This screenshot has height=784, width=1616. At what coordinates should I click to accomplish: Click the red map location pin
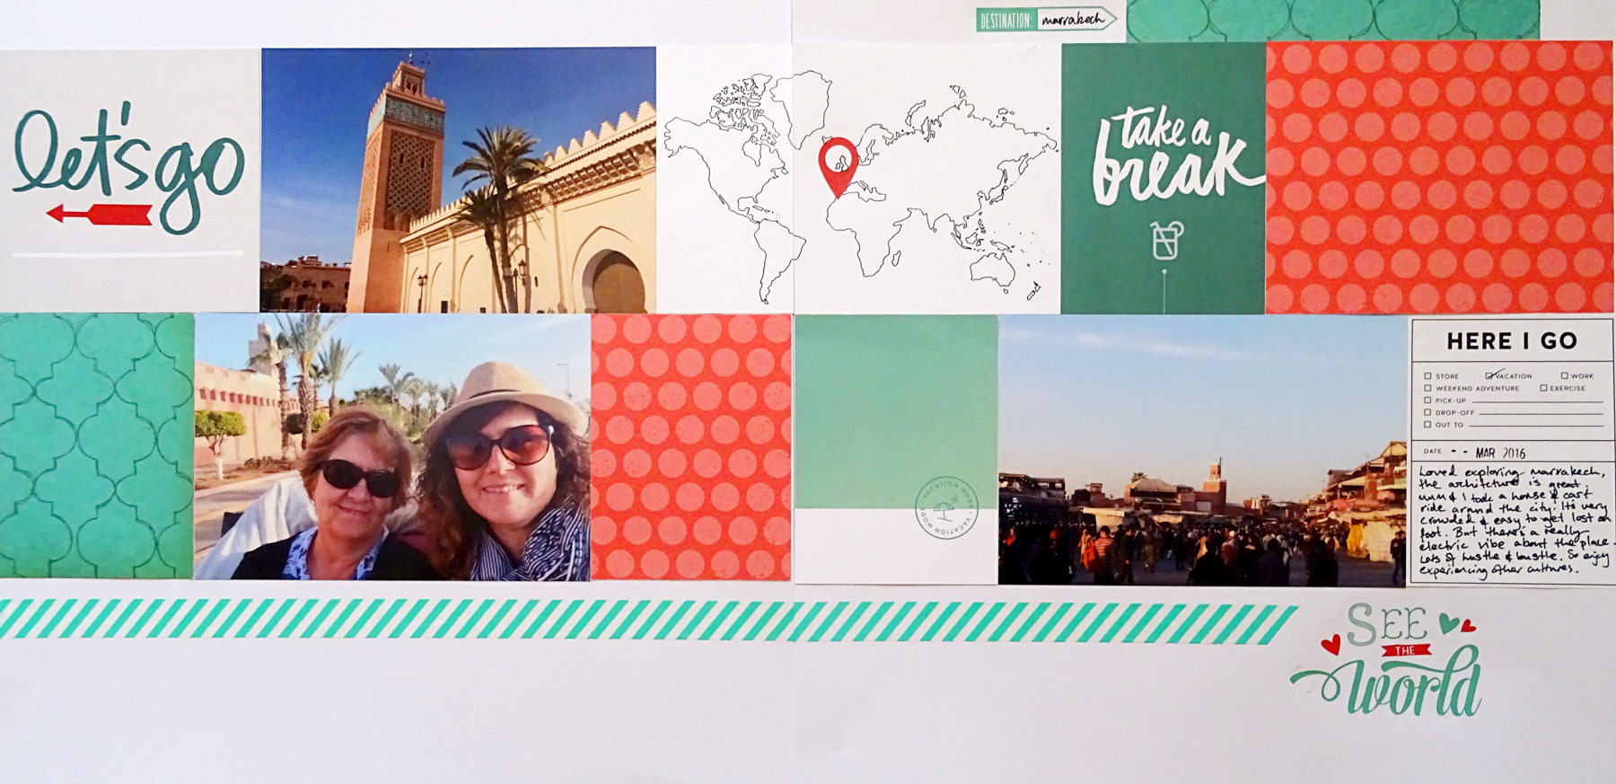point(837,164)
